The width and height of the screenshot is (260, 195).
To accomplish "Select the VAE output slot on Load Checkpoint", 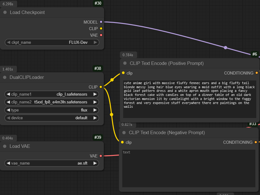I will (101, 35).
